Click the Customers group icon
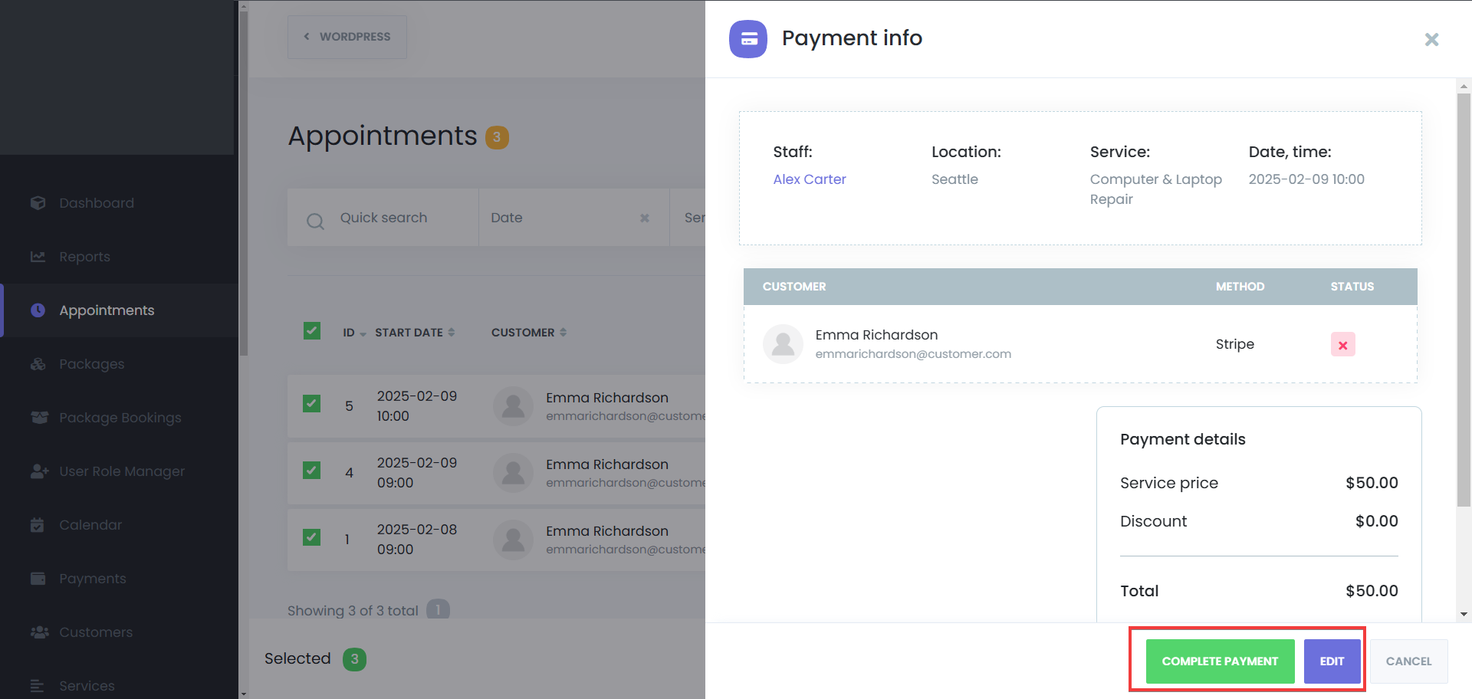1472x699 pixels. pyautogui.click(x=38, y=632)
